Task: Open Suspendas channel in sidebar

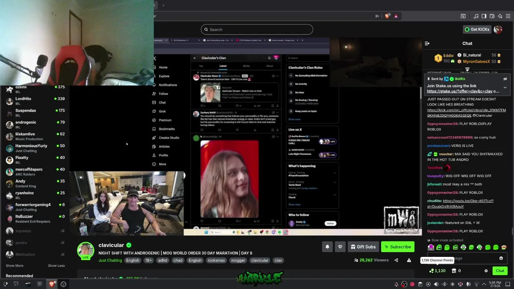Action: click(36, 113)
